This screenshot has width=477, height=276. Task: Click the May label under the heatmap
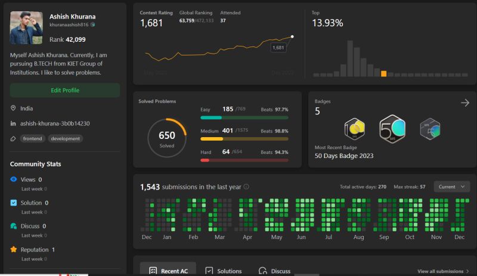click(277, 237)
